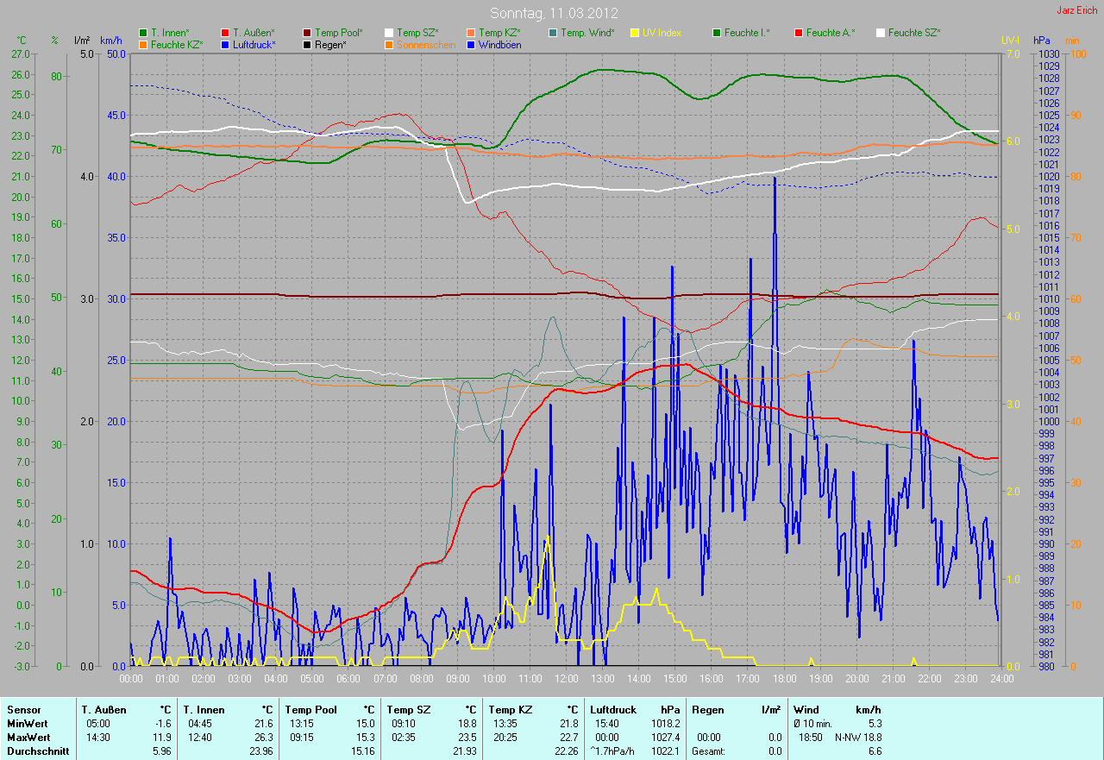This screenshot has height=760, width=1104.
Task: Click the dark red Temp Pool legend swatch
Action: tap(307, 33)
